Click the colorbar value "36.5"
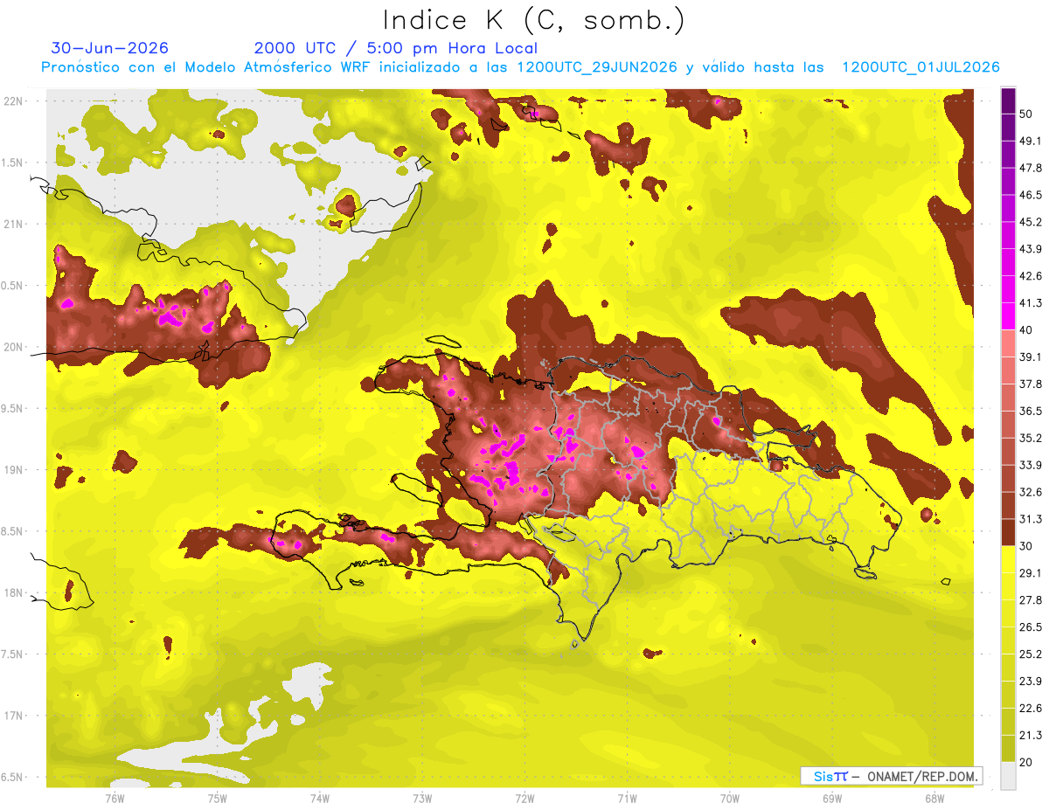This screenshot has height=810, width=1049. pos(1031,411)
